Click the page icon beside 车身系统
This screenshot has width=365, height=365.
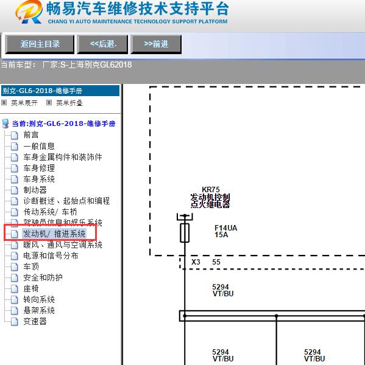coord(15,179)
